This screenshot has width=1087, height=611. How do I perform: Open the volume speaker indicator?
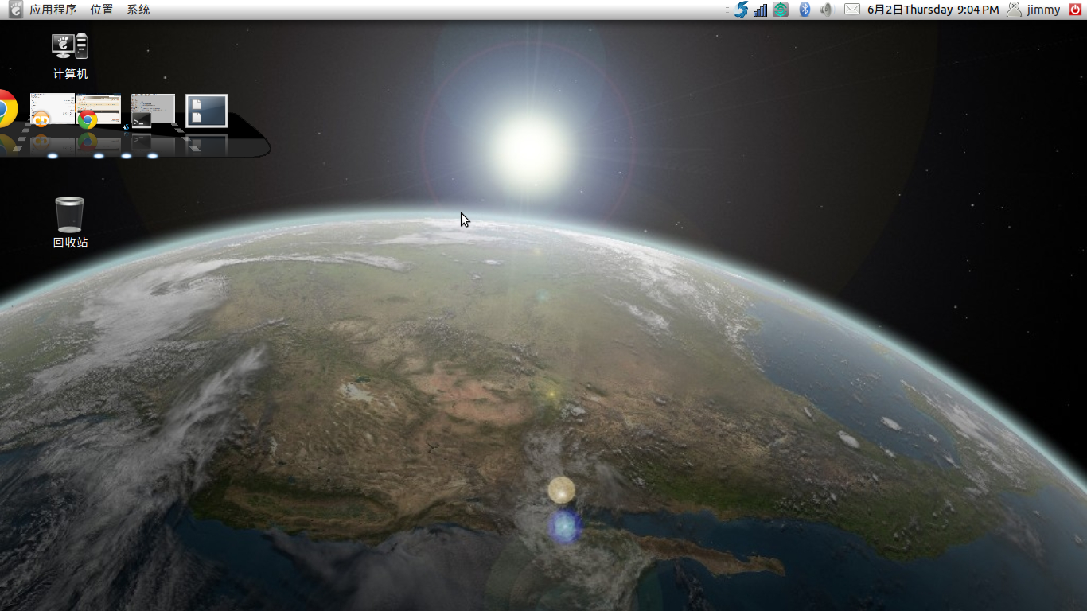coord(826,10)
